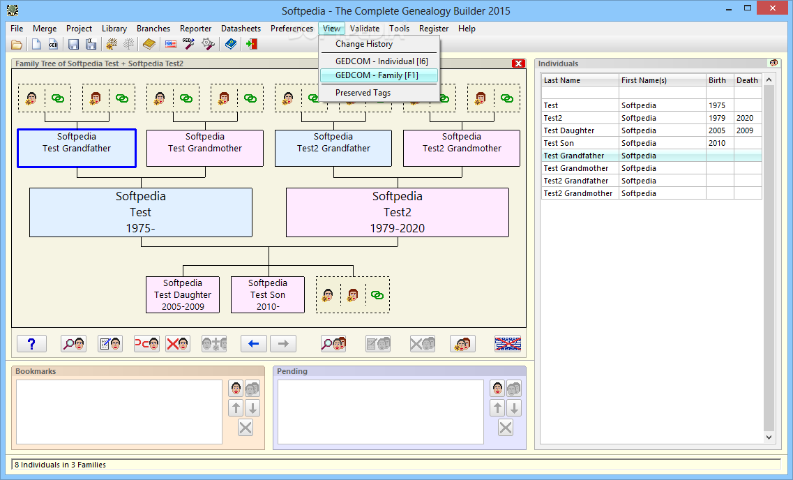Click the green link icon beside Test Son
This screenshot has height=480, width=793.
click(x=377, y=295)
